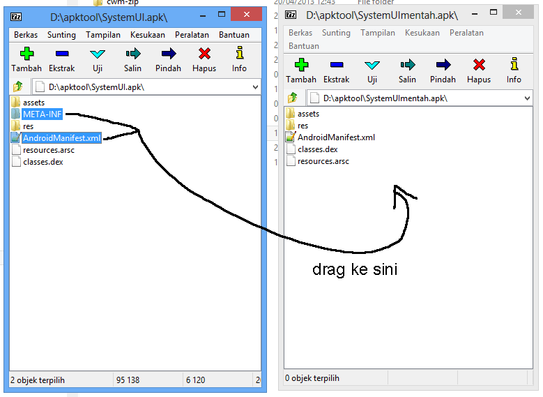The height and width of the screenshot is (397, 543).
Task: Click Ekstrak icon in SystemUI.apk window
Action: click(62, 54)
